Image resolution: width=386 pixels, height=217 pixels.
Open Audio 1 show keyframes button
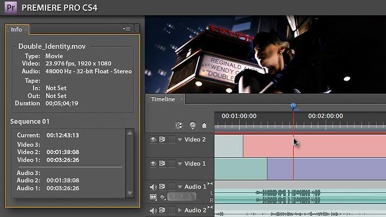[163, 197]
